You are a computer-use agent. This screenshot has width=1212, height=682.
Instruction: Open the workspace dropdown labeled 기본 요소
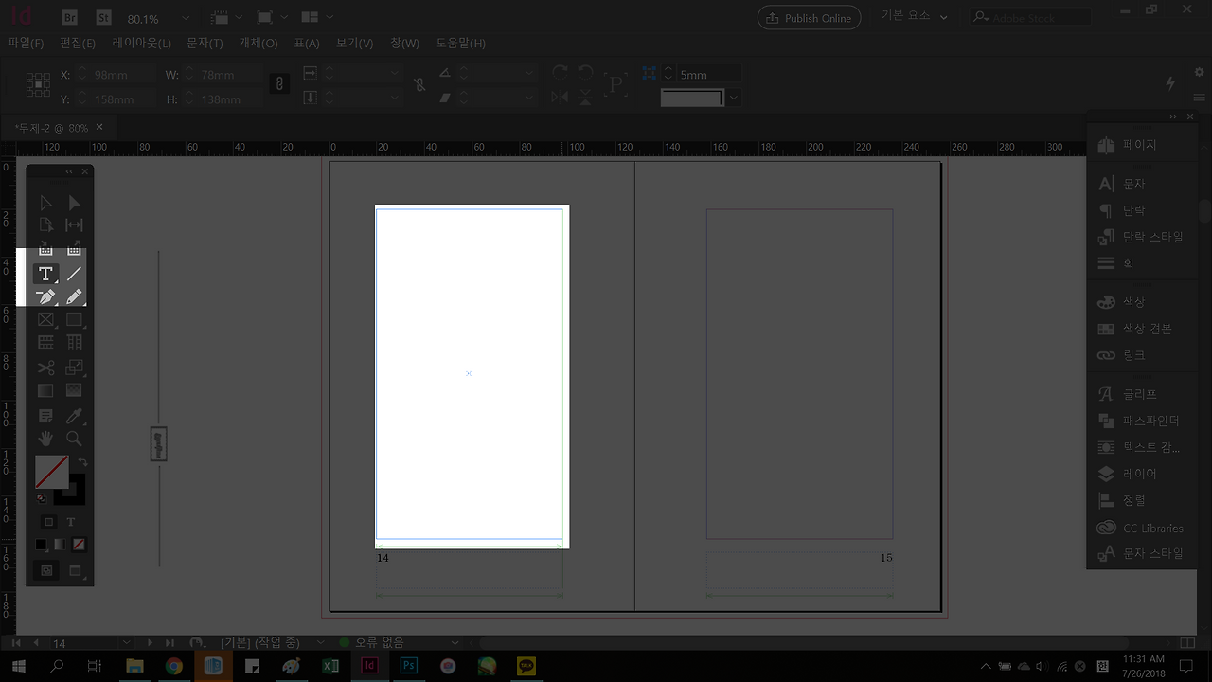(912, 16)
